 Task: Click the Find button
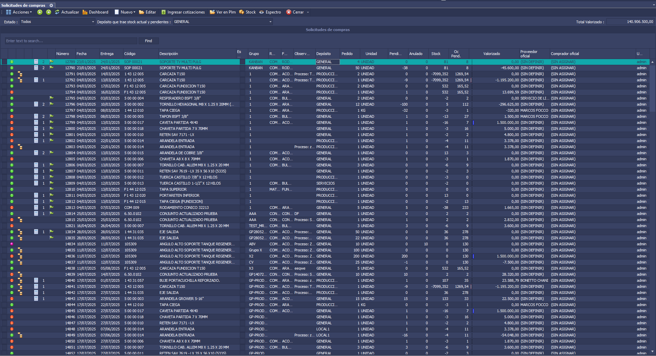[x=148, y=41]
